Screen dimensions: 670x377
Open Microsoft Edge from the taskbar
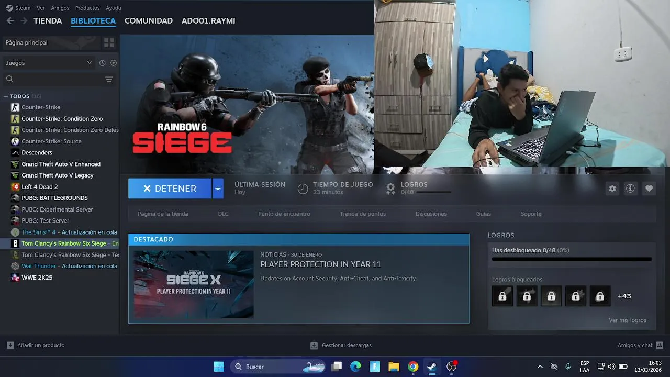(355, 367)
